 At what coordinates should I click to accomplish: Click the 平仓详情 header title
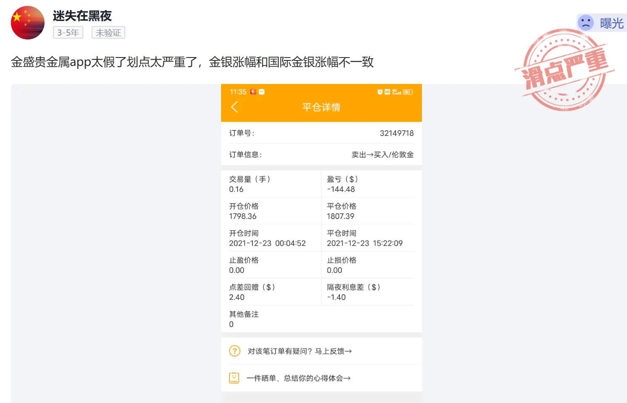tap(321, 107)
